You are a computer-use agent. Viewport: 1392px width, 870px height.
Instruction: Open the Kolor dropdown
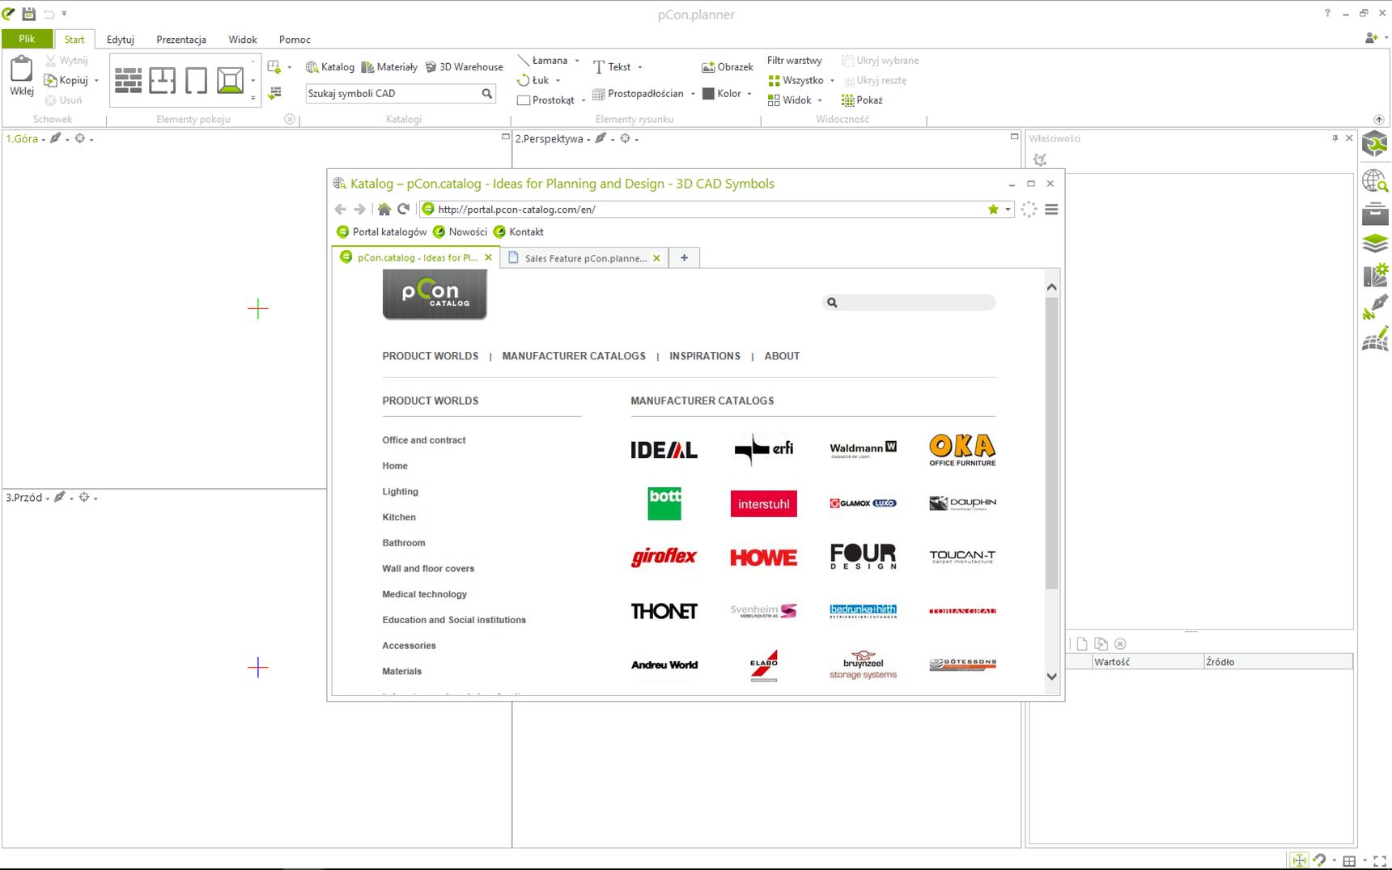[749, 94]
